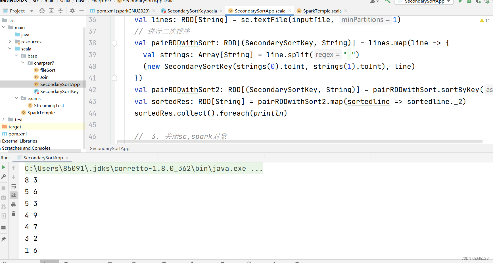Print the console output

14,205
